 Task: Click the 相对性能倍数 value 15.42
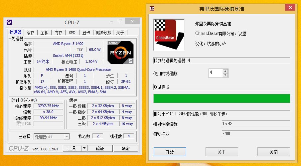tap(256, 124)
